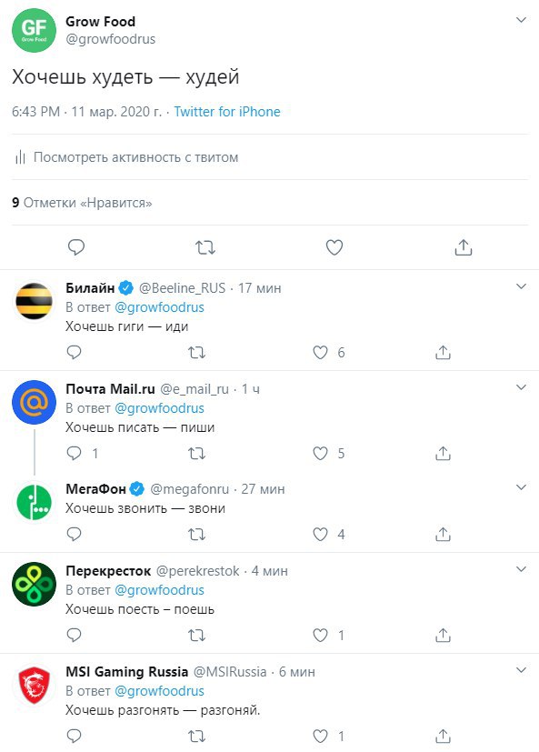Share MSI Gaming Russia's reply
Screen dimensions: 539x752
pos(443,736)
